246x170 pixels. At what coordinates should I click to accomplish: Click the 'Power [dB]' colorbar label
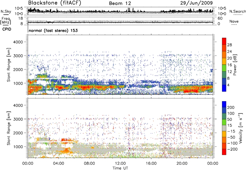(x=235, y=65)
